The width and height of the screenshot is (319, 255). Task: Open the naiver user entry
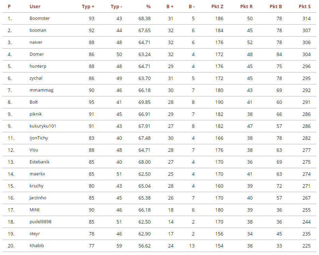pos(36,42)
